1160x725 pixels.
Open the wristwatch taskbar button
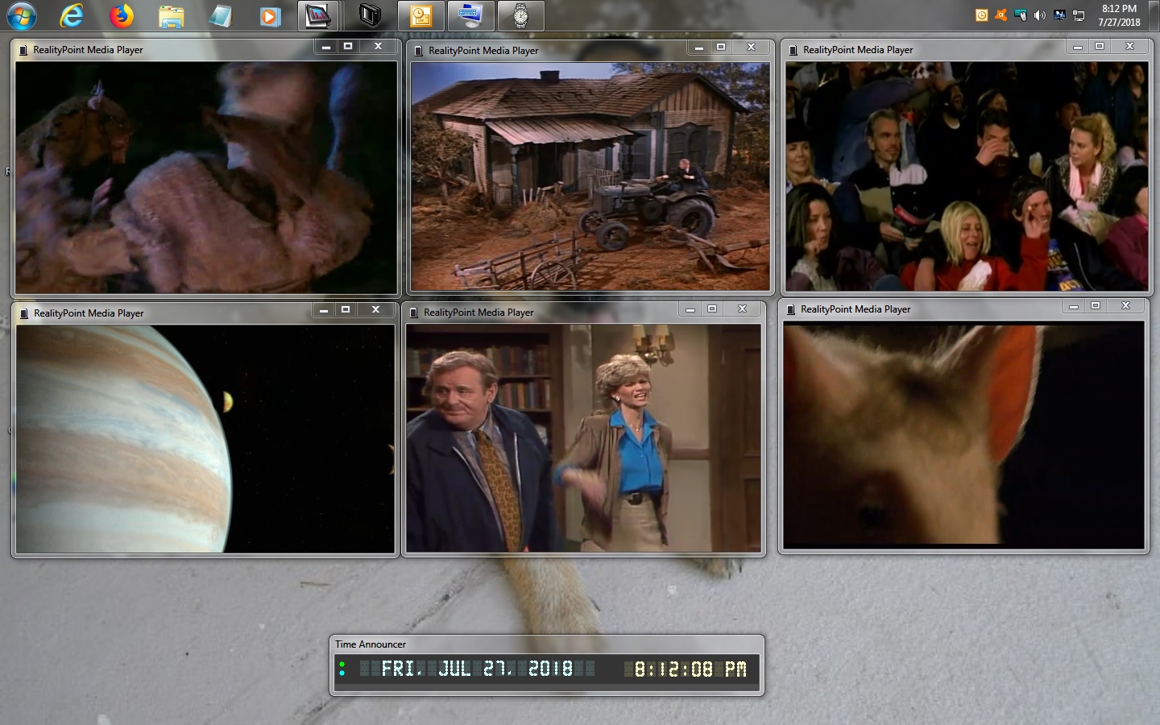[x=520, y=16]
